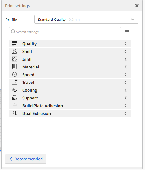Click the Quality category layers icon
145x170 pixels.
click(15, 44)
